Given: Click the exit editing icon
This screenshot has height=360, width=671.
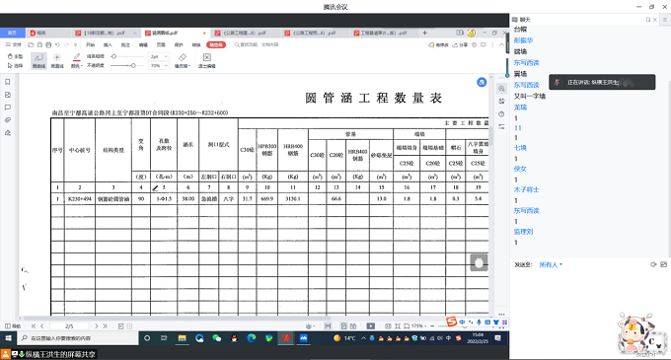Looking at the screenshot, I should pos(206,61).
